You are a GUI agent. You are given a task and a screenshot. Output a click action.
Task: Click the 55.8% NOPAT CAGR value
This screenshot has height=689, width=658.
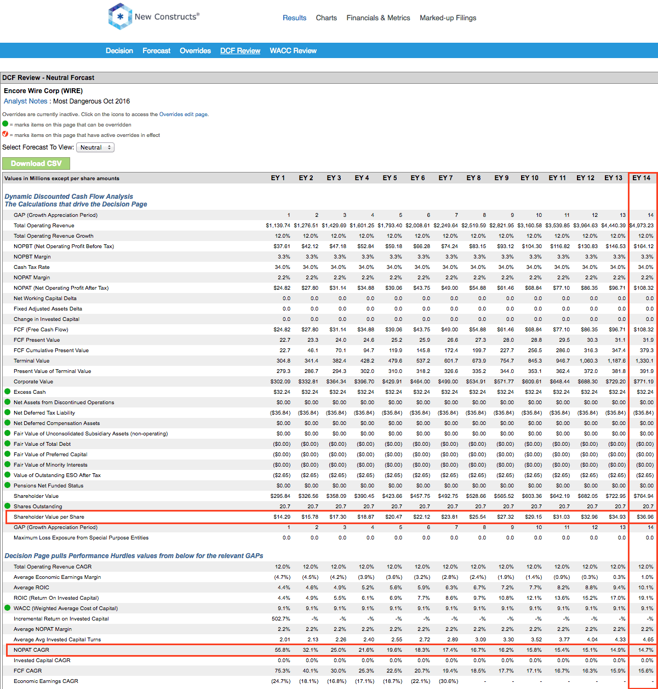tap(282, 650)
